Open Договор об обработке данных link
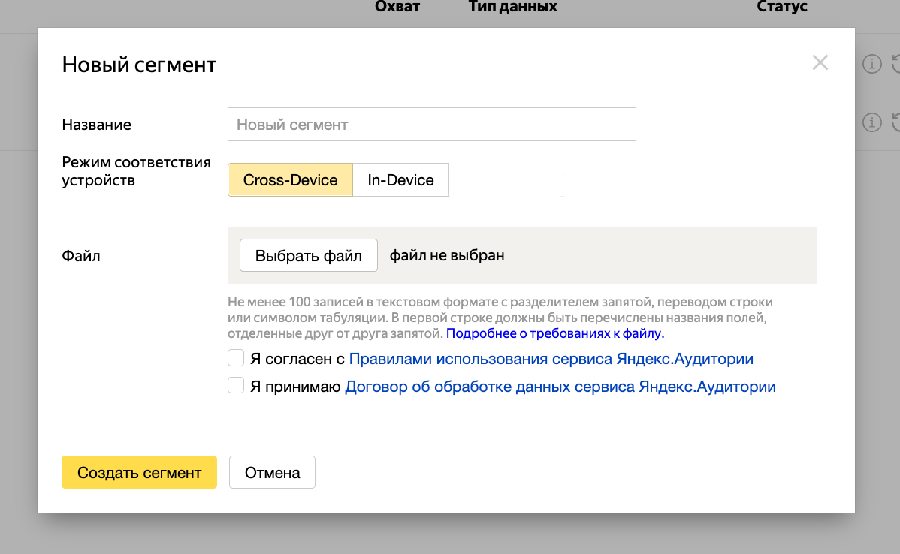 pos(560,387)
